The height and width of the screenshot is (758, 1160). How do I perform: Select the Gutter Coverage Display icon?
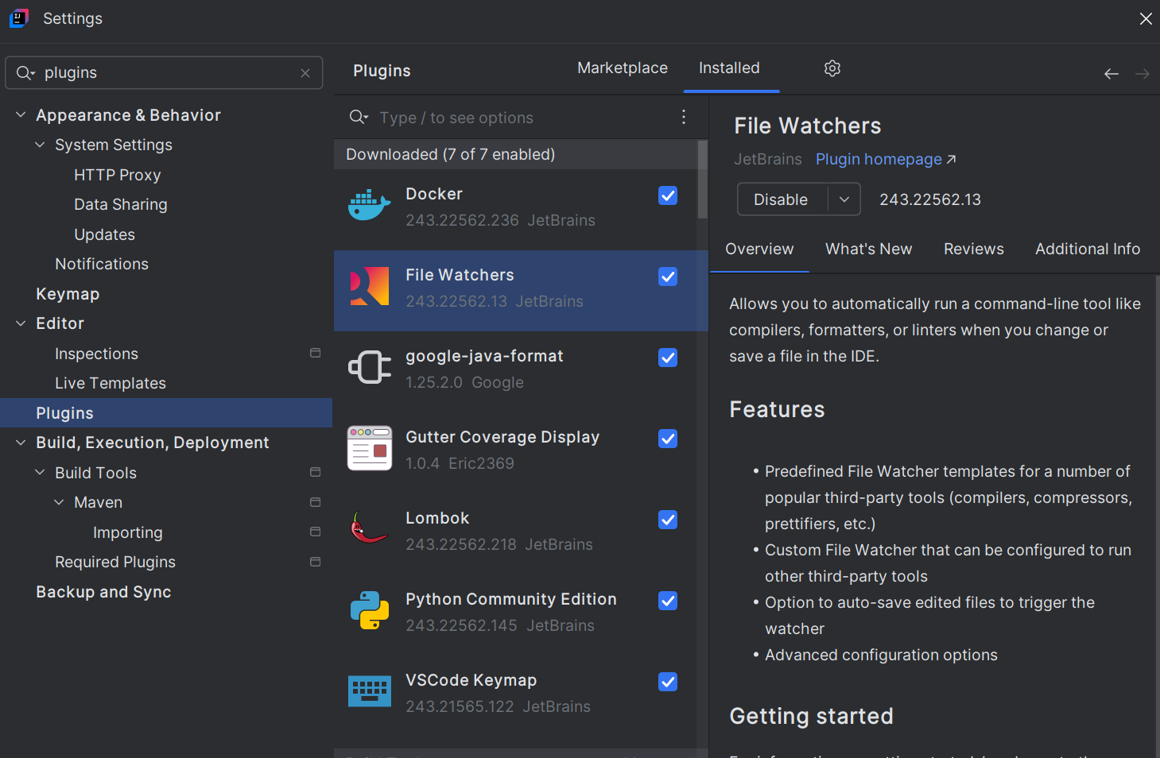[369, 448]
